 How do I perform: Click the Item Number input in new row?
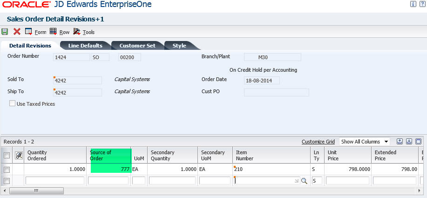(x=267, y=181)
